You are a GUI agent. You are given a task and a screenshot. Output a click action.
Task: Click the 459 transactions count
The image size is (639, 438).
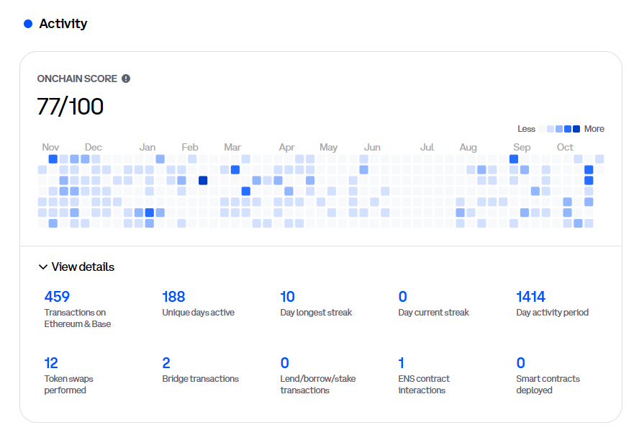(57, 296)
